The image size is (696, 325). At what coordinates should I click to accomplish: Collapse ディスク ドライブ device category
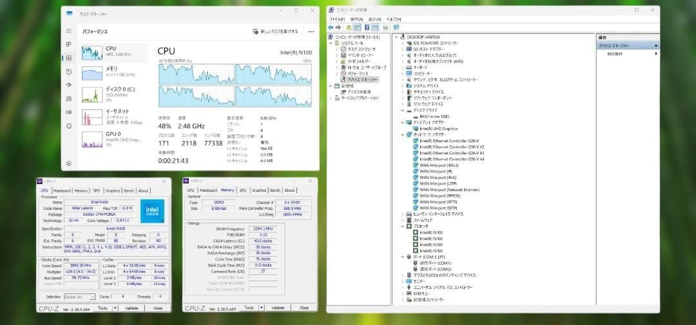(x=403, y=110)
